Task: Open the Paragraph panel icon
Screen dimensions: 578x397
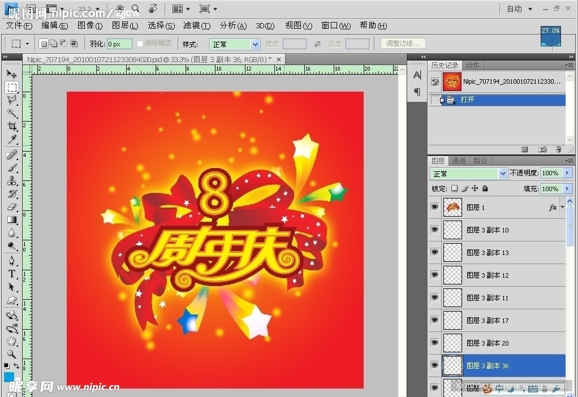Action: [x=417, y=92]
